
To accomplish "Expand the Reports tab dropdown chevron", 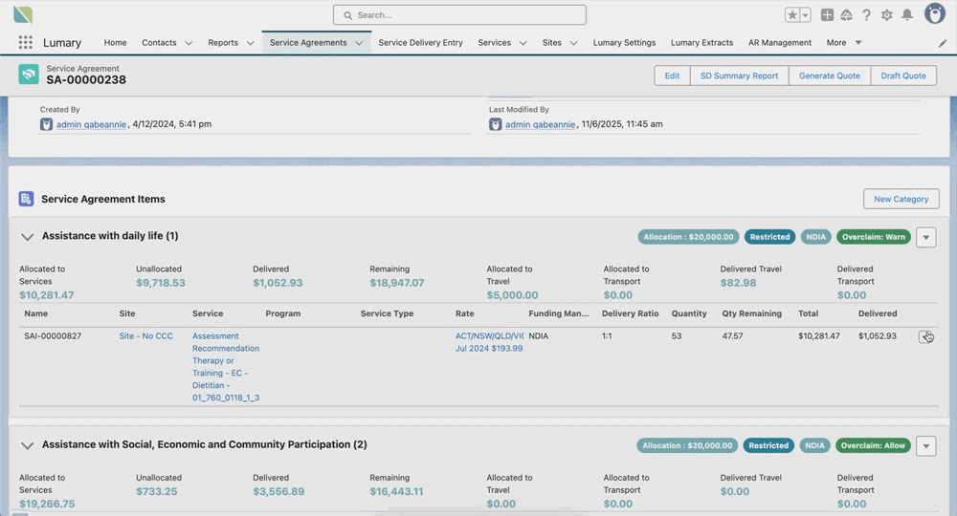I will pyautogui.click(x=250, y=43).
